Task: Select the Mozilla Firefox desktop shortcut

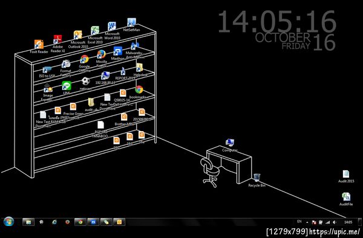Action: (x=102, y=54)
